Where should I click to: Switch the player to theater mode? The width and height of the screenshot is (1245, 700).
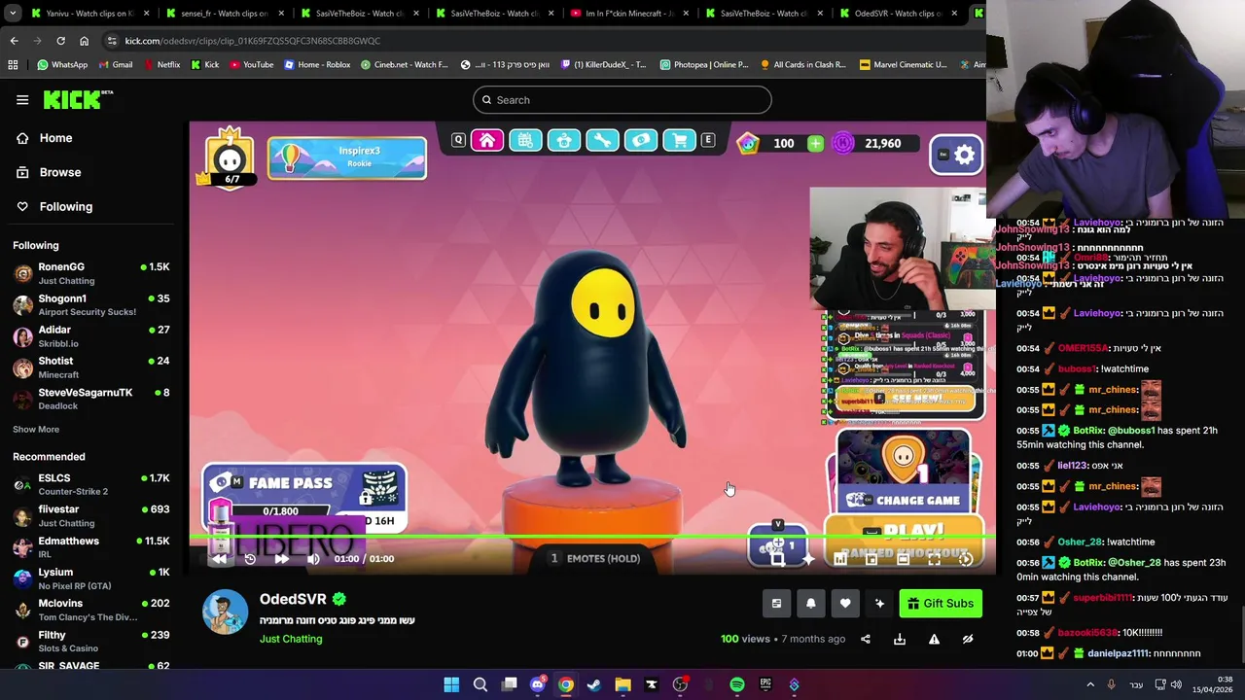903,559
